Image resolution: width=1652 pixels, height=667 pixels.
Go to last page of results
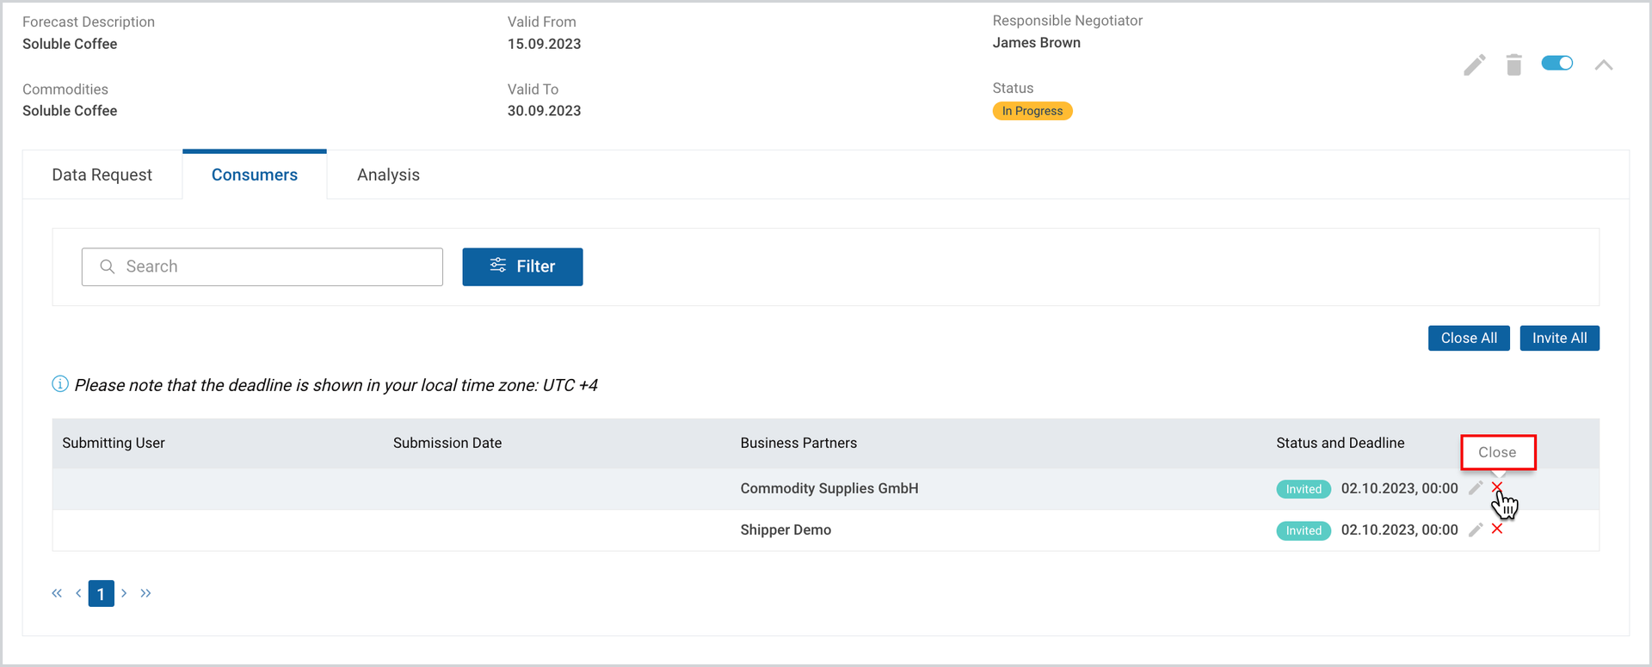point(145,593)
